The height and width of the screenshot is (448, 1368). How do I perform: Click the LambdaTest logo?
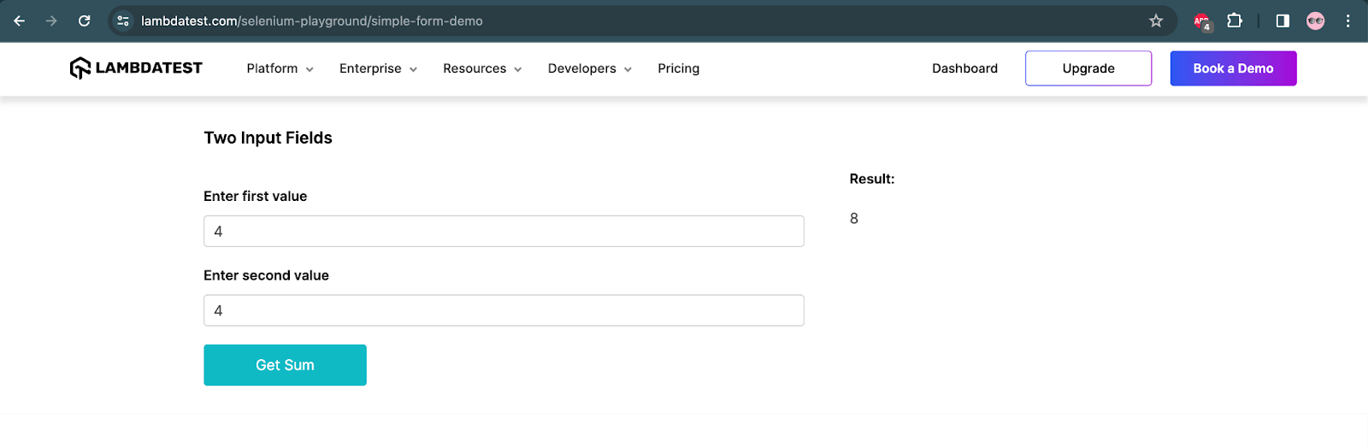[x=136, y=68]
